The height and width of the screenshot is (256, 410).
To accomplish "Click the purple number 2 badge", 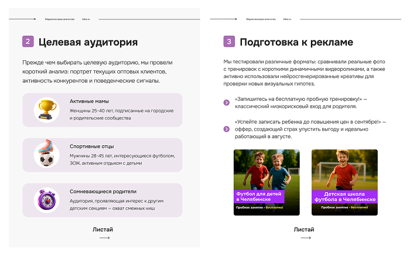I will pyautogui.click(x=28, y=42).
